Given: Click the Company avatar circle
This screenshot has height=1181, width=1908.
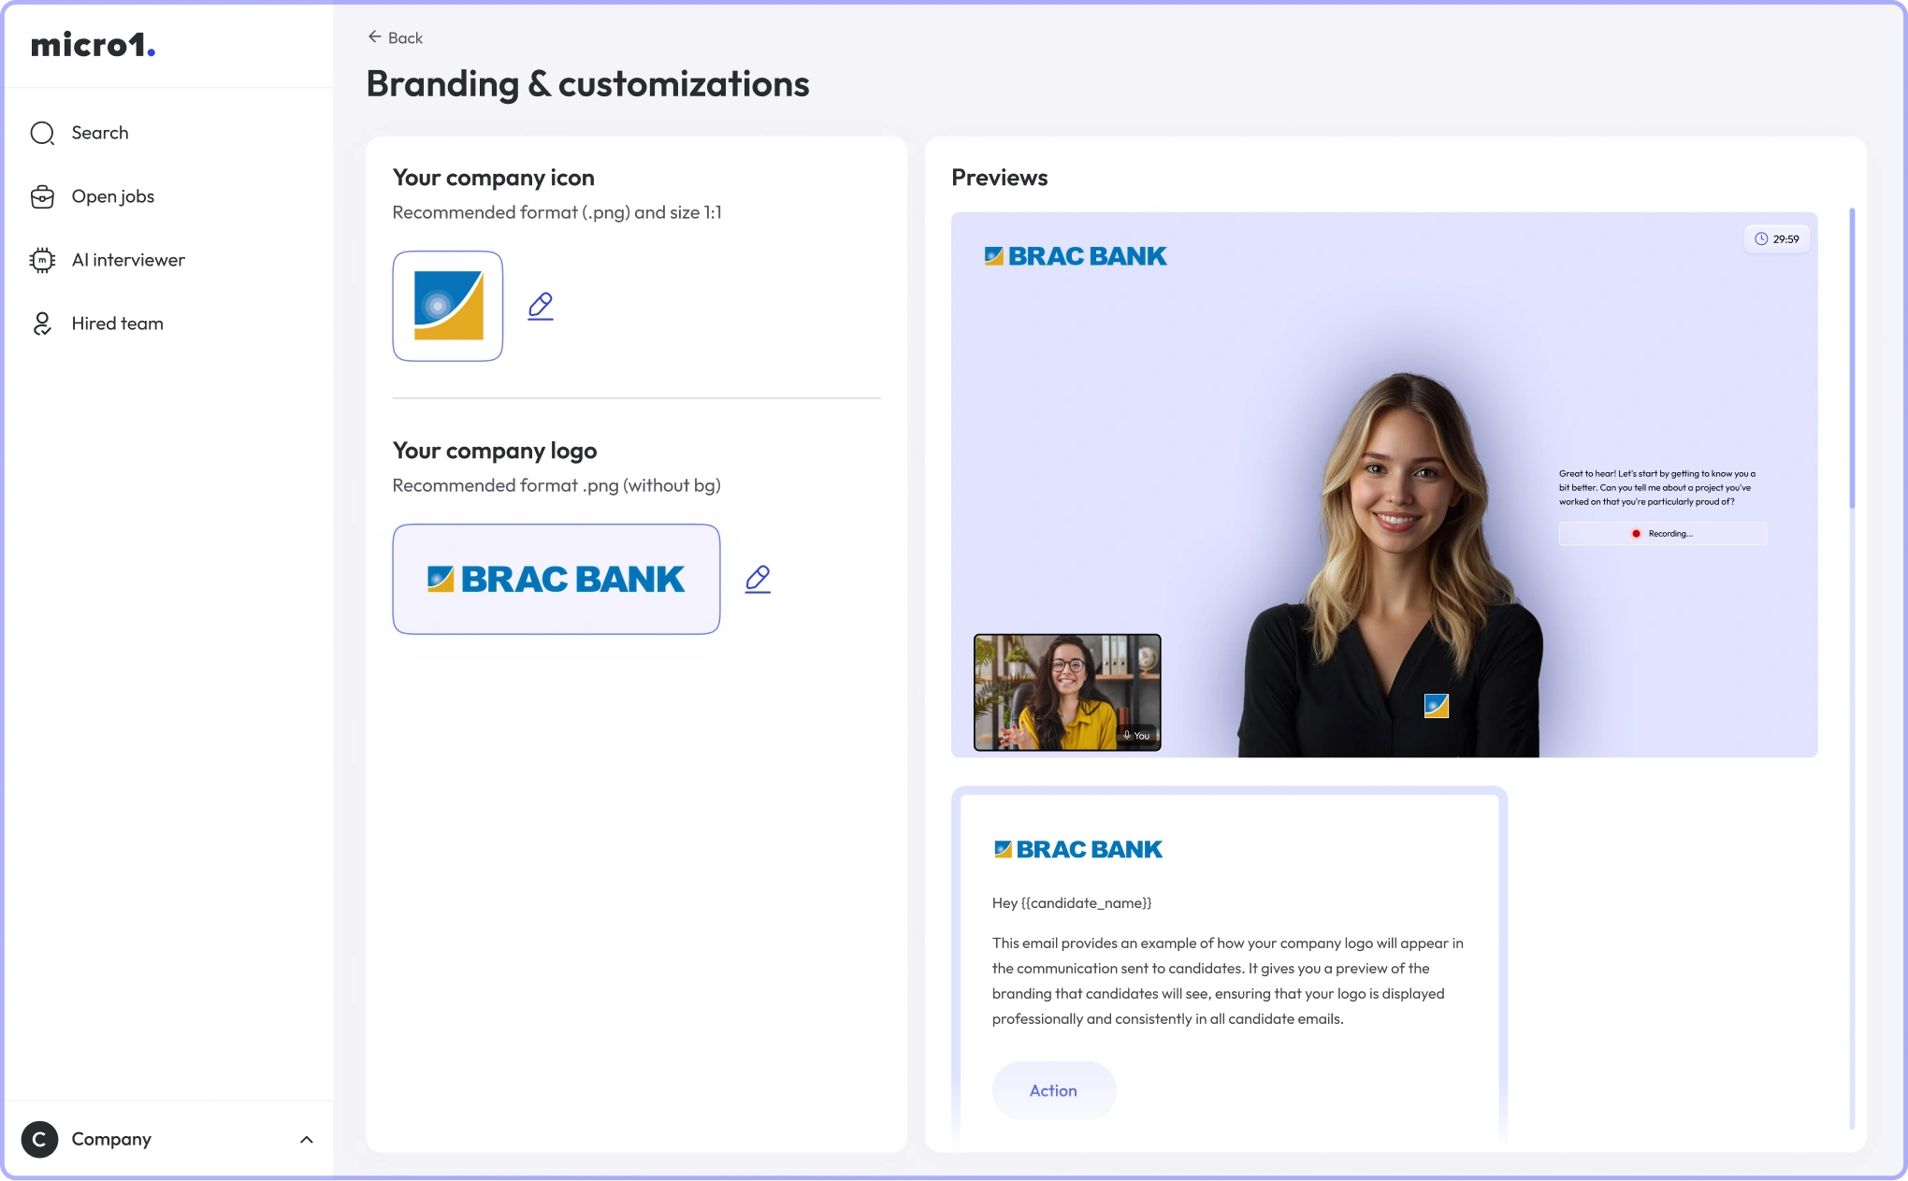Looking at the screenshot, I should click(39, 1139).
